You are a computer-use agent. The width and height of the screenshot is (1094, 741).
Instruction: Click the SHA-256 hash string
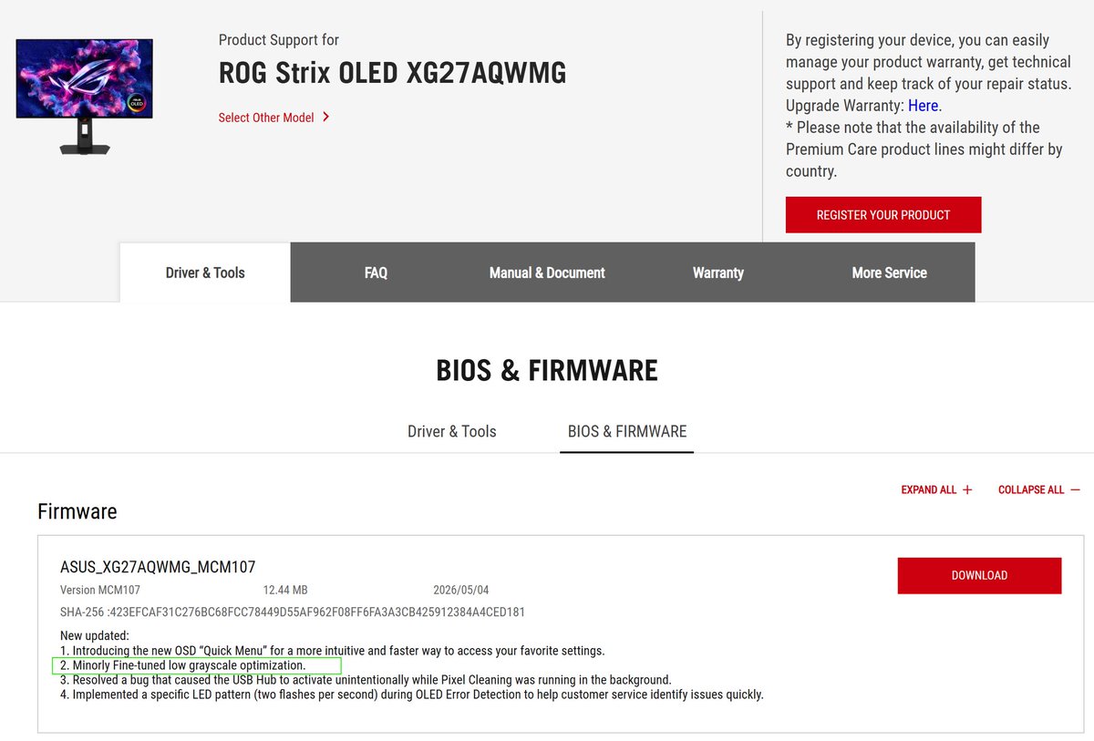293,612
